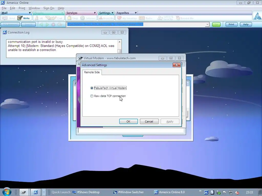262x196 pixels.
Task: Expand the Mail dropdown
Action: tap(30, 13)
